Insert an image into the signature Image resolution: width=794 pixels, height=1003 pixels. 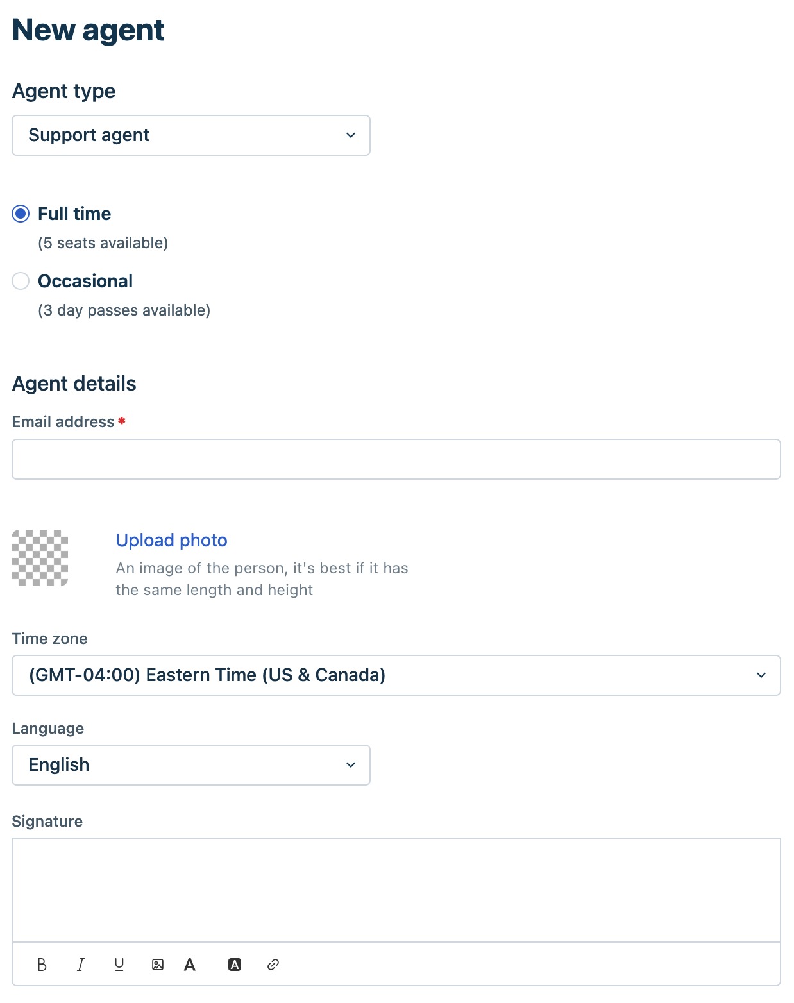click(157, 965)
